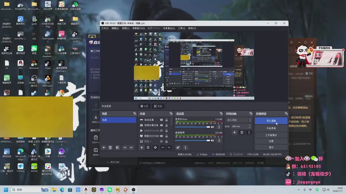Move selected scene up with arrow in 场景 panel
Viewport: 346px width, 194px height.
pos(125,147)
